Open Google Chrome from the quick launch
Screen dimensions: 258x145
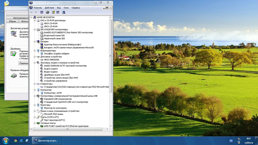click(15, 140)
